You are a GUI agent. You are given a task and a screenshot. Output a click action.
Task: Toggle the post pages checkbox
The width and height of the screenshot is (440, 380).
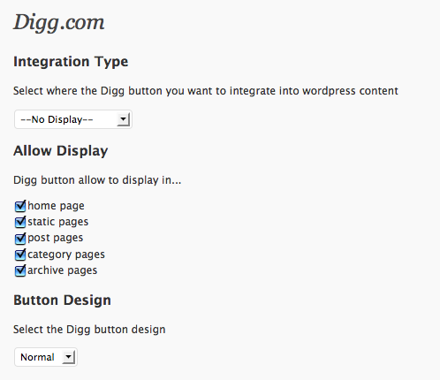20,239
